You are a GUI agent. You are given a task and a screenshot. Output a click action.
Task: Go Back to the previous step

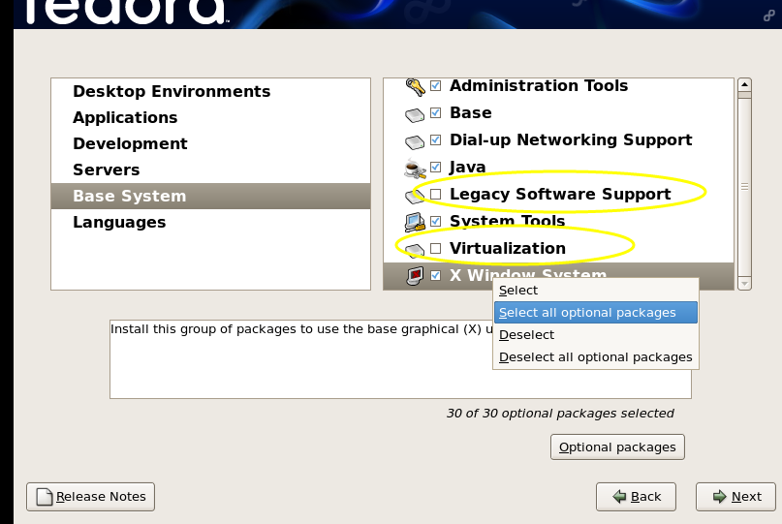636,497
